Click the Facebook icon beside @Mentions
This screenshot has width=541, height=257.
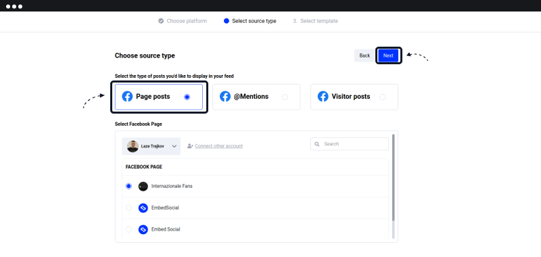click(x=225, y=97)
